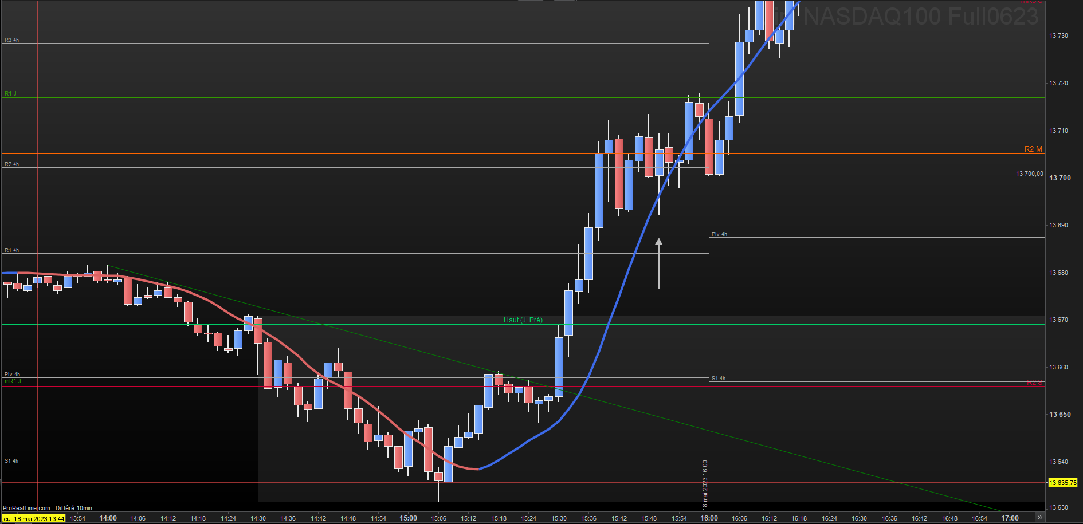Click the 13 680 price axis value
Viewport: 1083px width, 524px height.
point(1059,273)
